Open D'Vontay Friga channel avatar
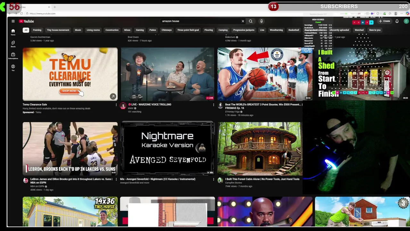This screenshot has width=410, height=231. click(x=220, y=106)
